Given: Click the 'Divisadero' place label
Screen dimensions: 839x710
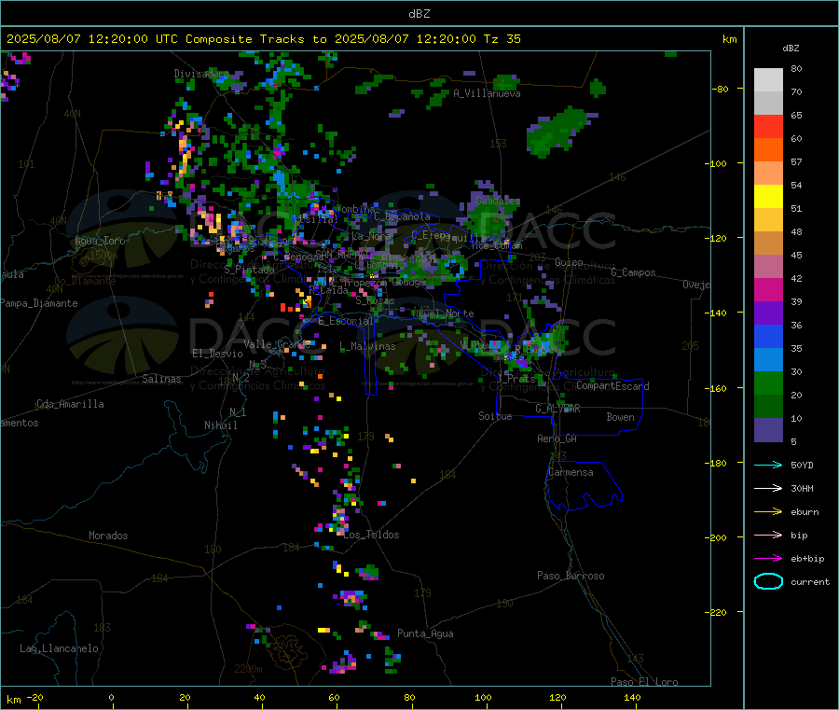Looking at the screenshot, I should coord(200,74).
